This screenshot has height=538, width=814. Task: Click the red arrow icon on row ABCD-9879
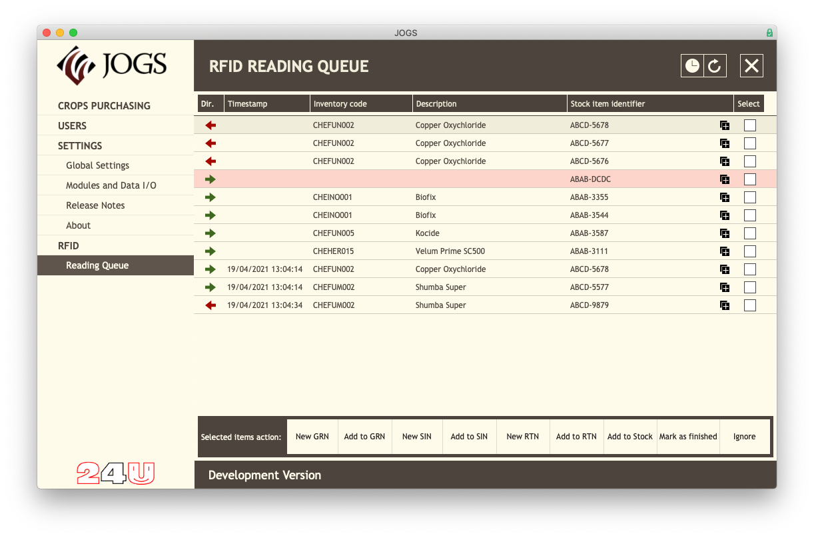click(x=210, y=305)
